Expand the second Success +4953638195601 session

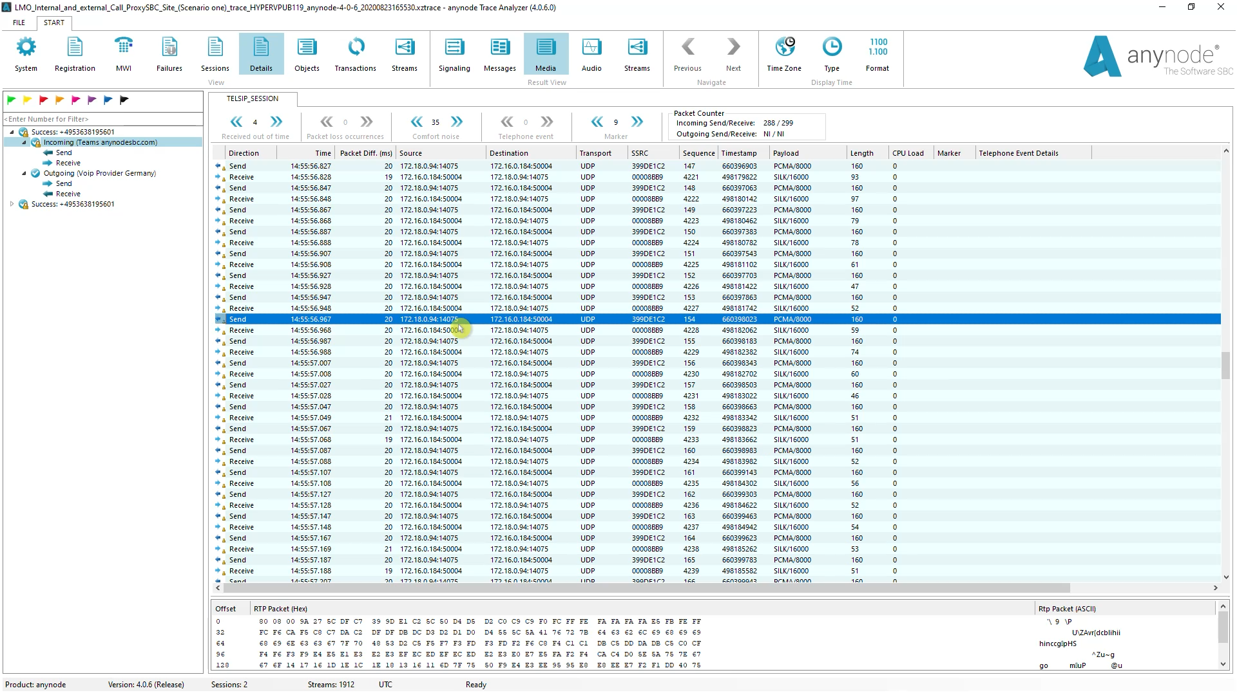12,204
